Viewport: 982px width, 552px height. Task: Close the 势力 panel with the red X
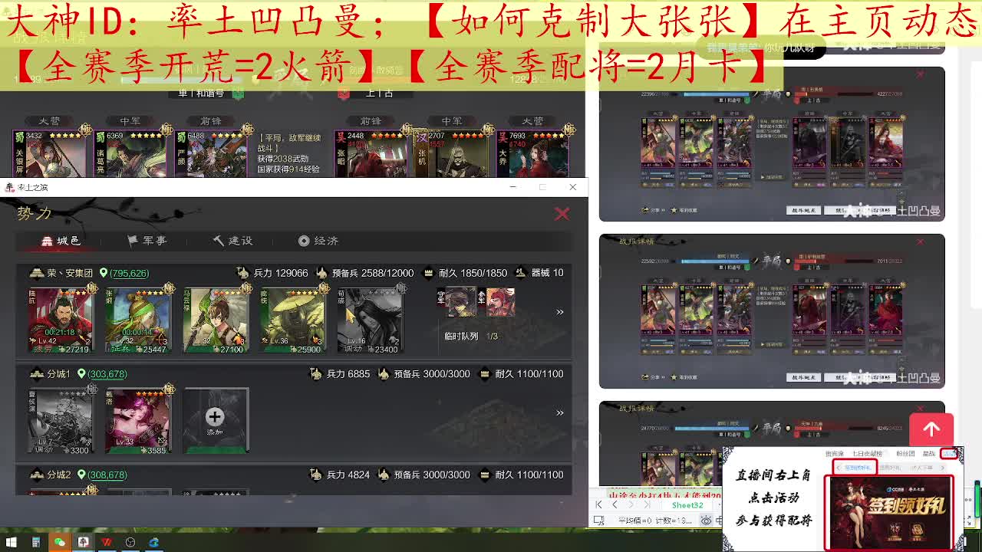(562, 214)
